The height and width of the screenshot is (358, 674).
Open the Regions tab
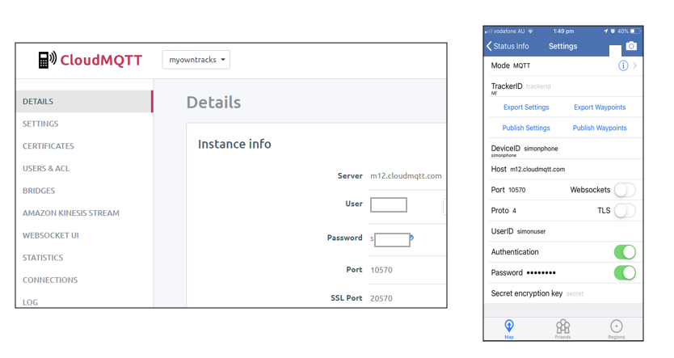(x=617, y=329)
